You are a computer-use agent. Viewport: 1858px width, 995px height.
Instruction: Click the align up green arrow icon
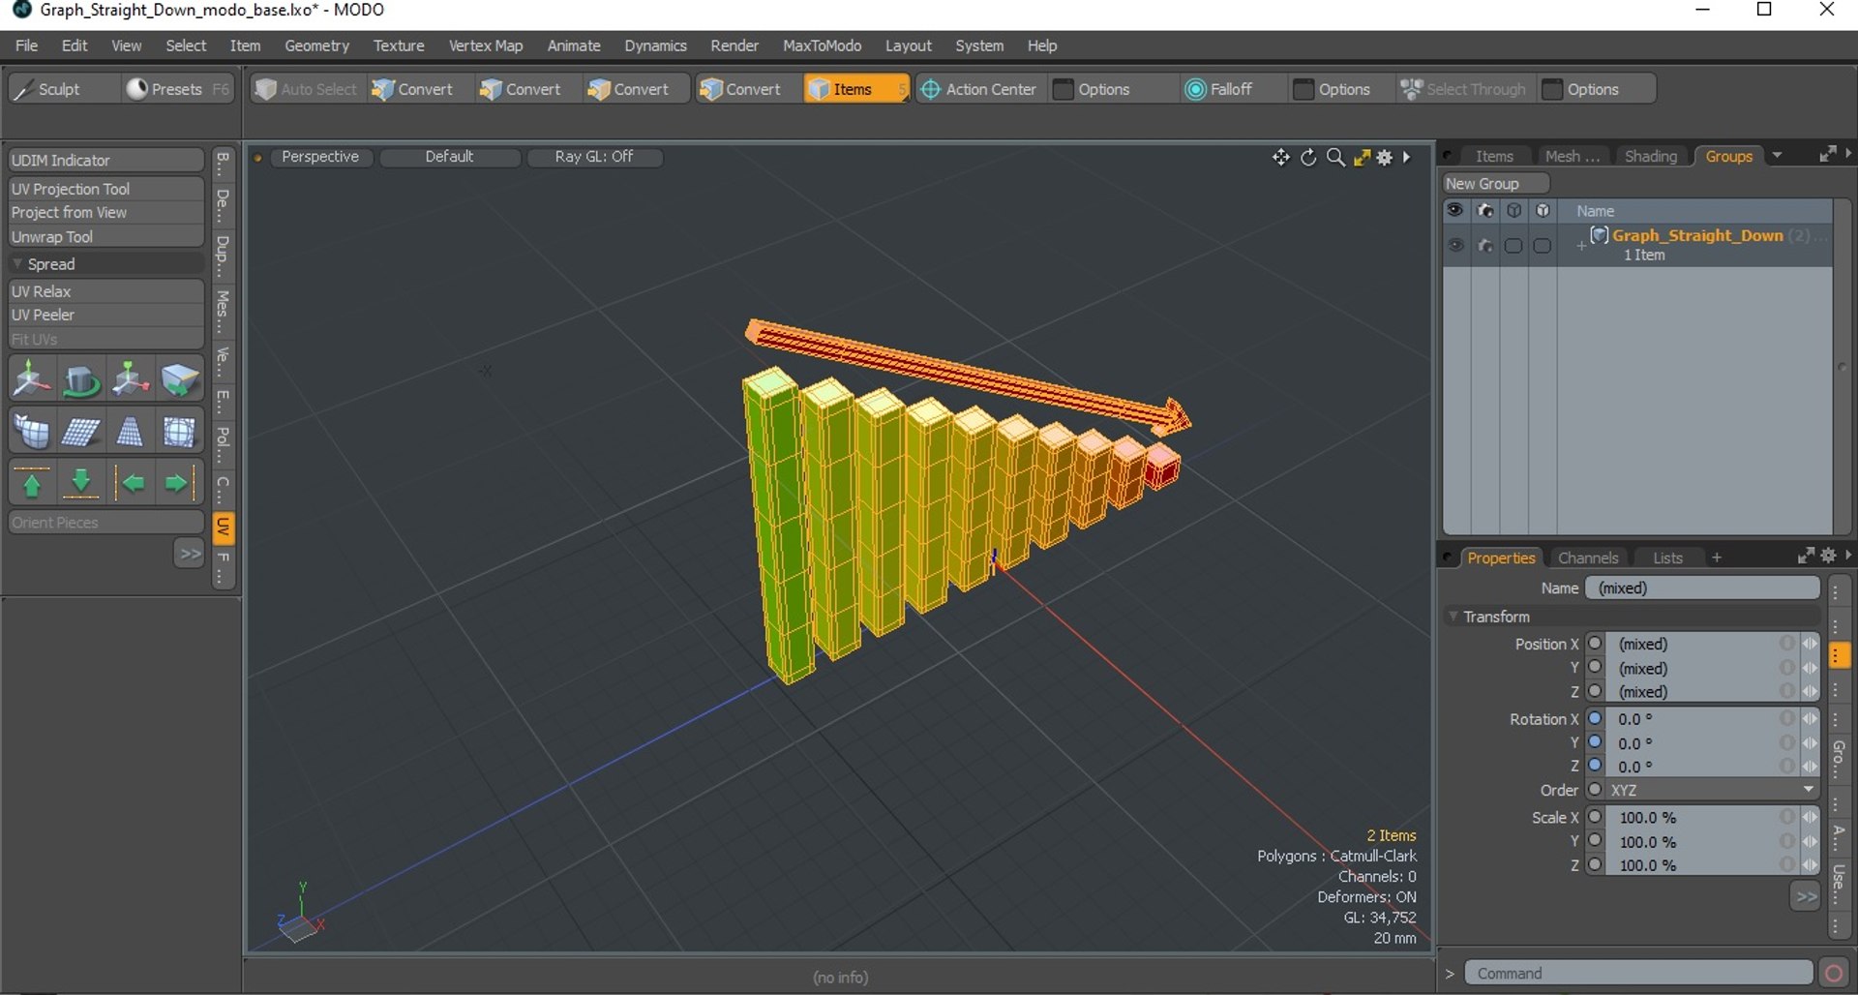(32, 483)
